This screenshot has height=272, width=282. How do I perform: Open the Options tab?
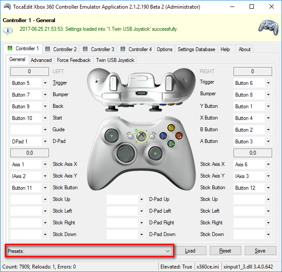(164, 49)
